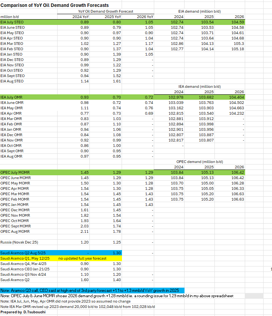272x316 pixels.
Task: Click the 'IEA Aug OMR' row label
Action: [11, 156]
